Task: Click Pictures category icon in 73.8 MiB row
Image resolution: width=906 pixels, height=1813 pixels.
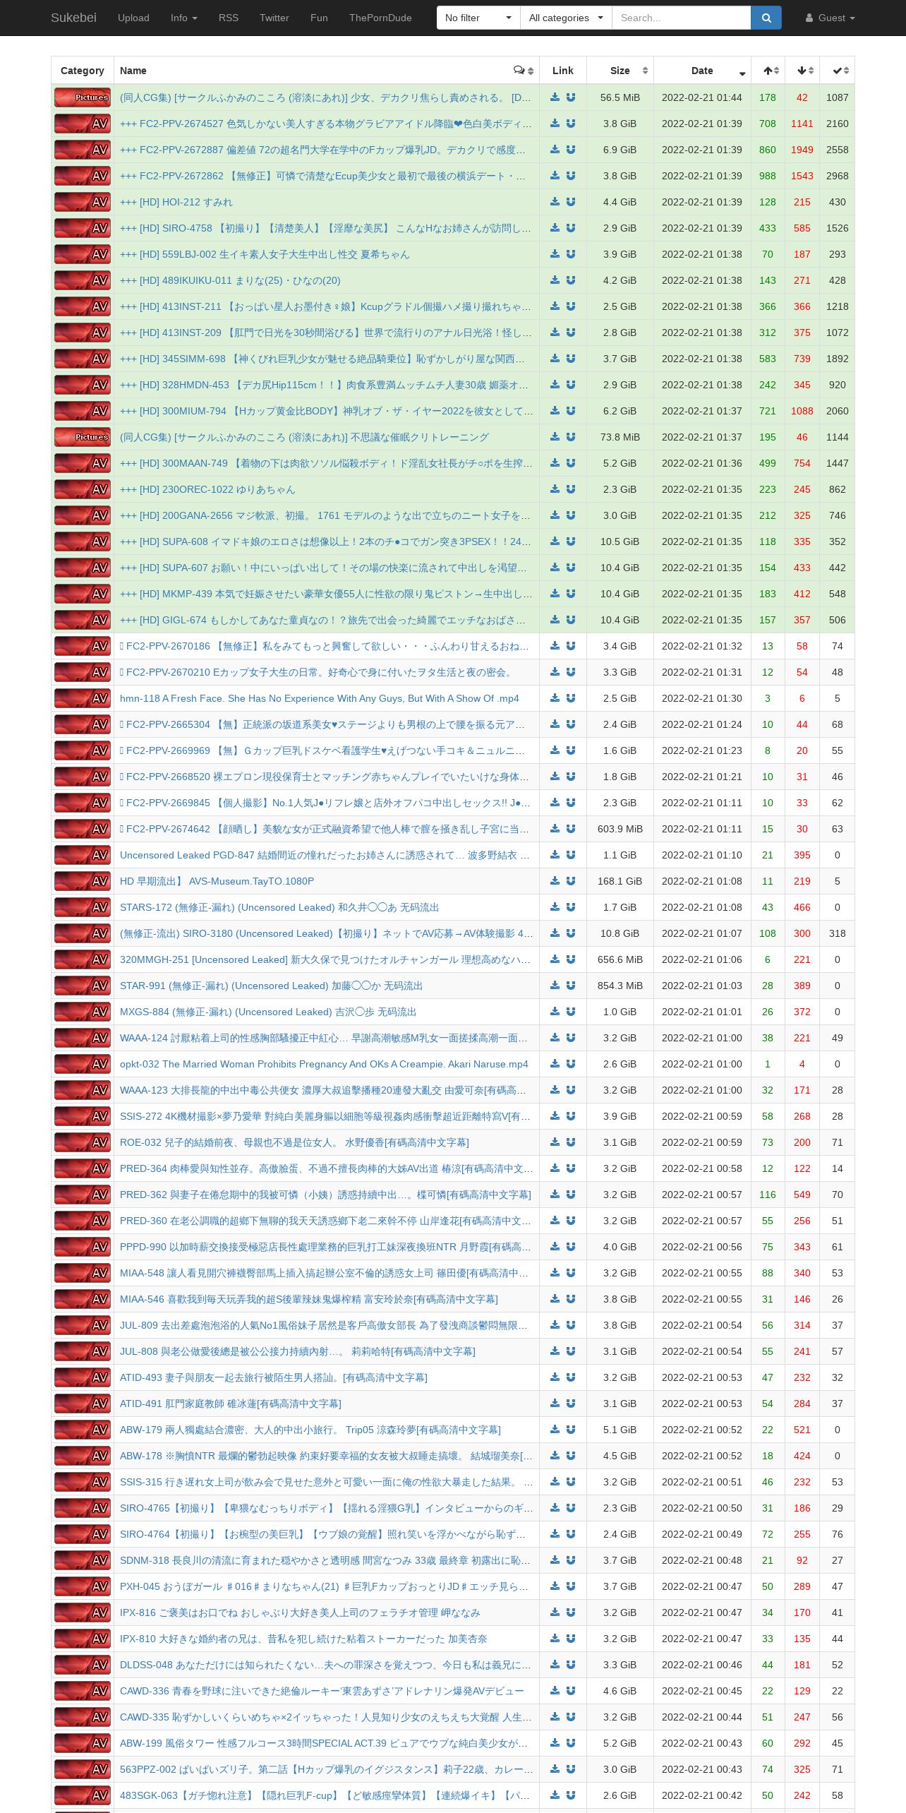Action: pos(83,437)
